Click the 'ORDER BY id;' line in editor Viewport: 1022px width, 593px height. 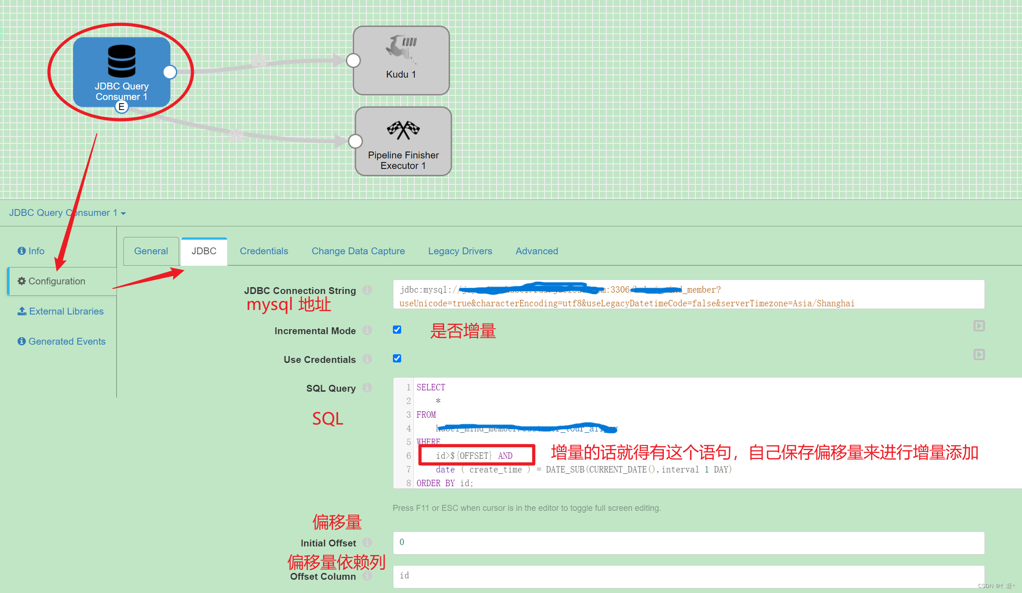[x=445, y=483]
